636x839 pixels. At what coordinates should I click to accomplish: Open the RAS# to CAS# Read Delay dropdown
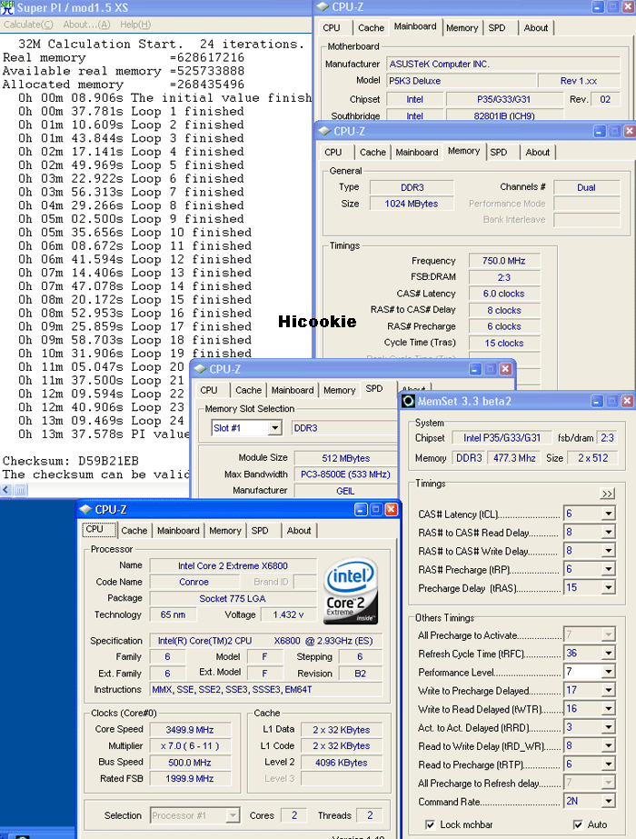coord(608,532)
